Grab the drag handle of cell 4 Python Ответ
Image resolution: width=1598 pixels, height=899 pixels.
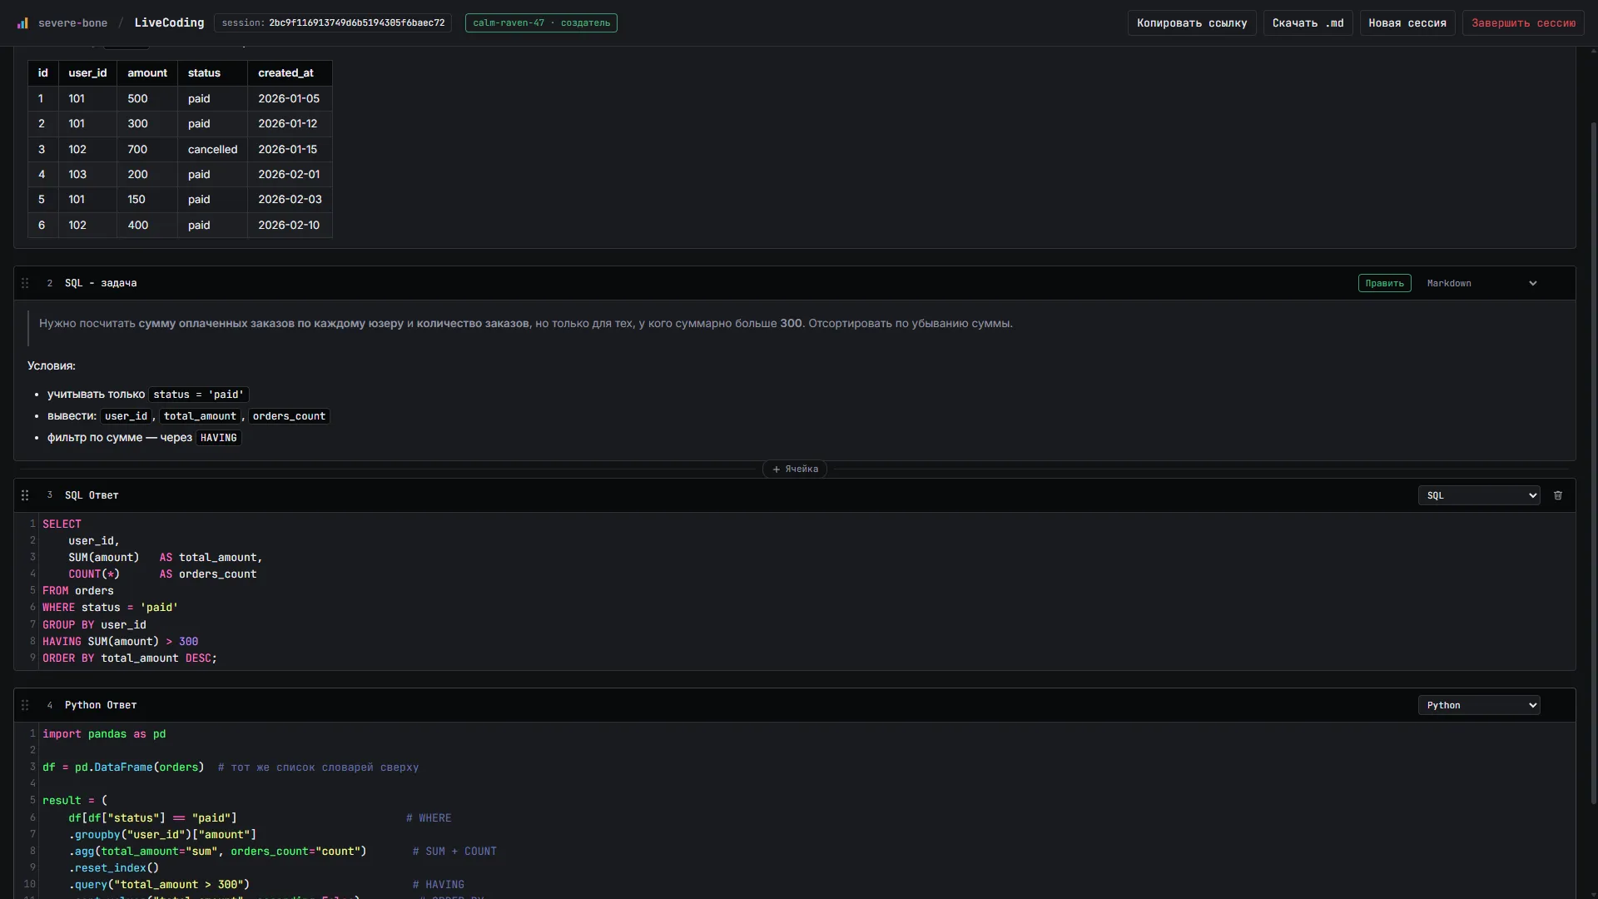click(25, 705)
